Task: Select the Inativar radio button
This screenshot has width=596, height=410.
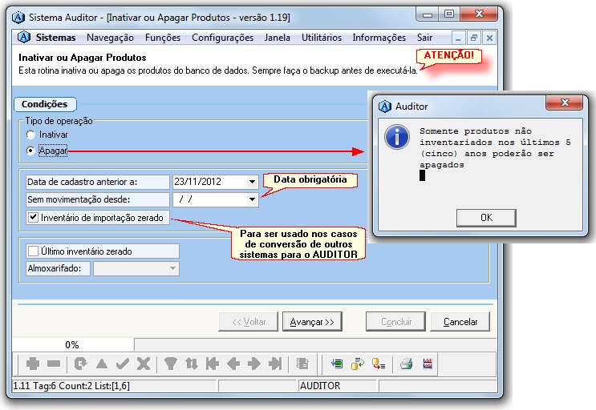Action: 30,135
